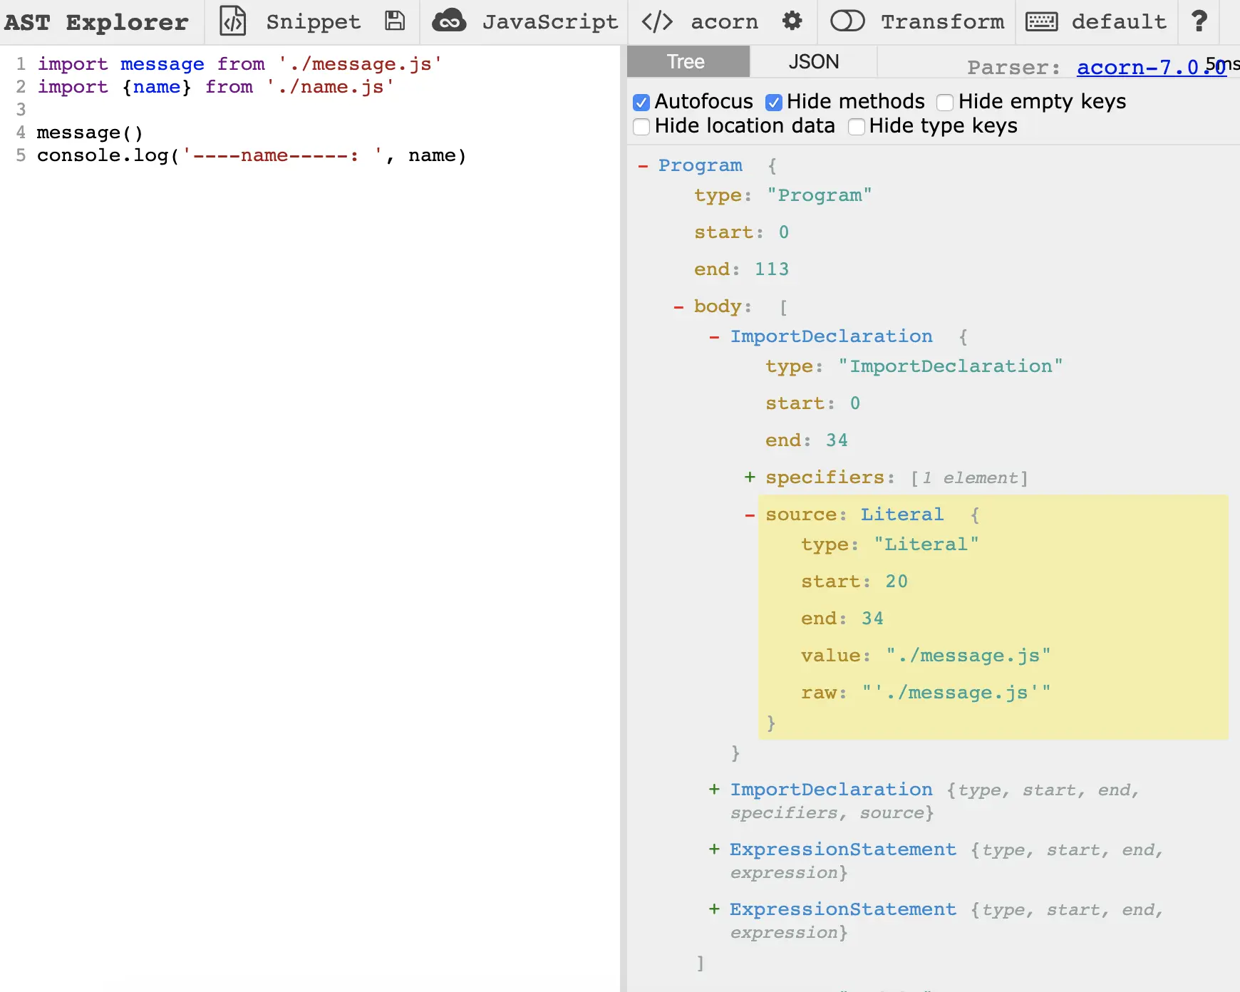Open the Snippet menu

coord(314,21)
